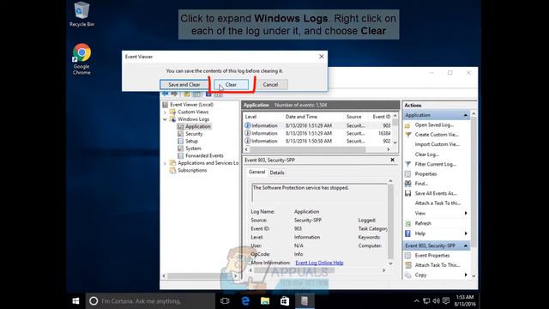Sort events by Event ID column
549x309 pixels.
click(381, 117)
